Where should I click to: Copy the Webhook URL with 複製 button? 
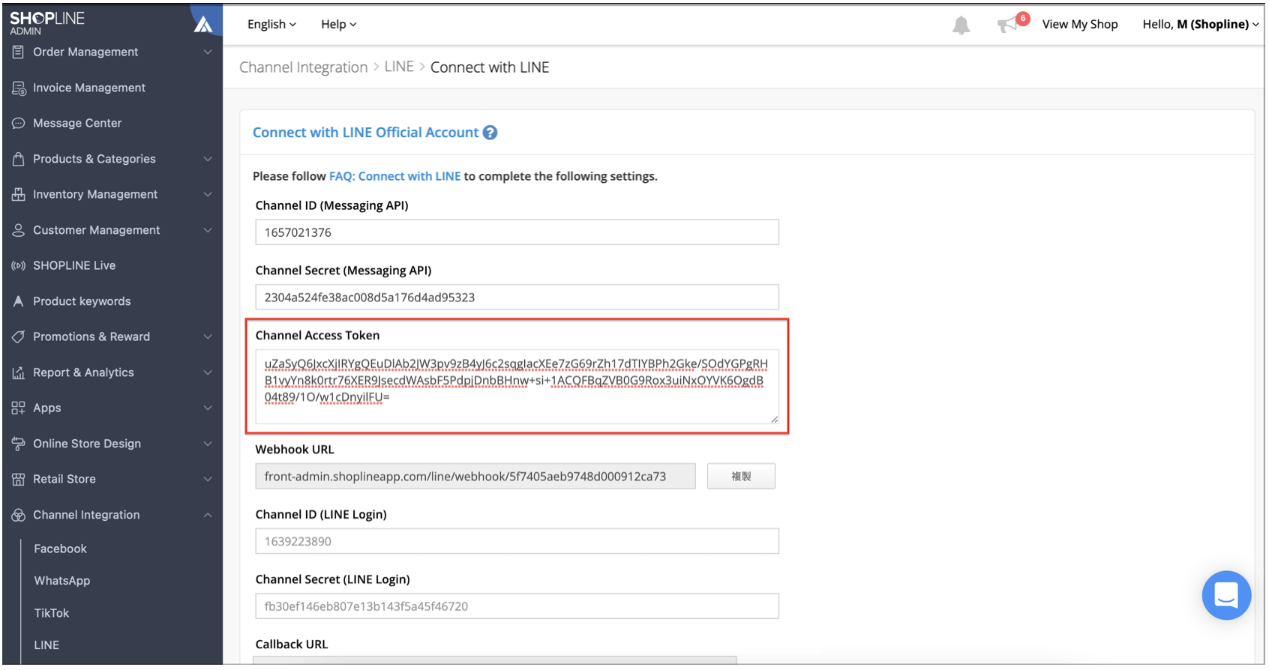[x=741, y=476]
